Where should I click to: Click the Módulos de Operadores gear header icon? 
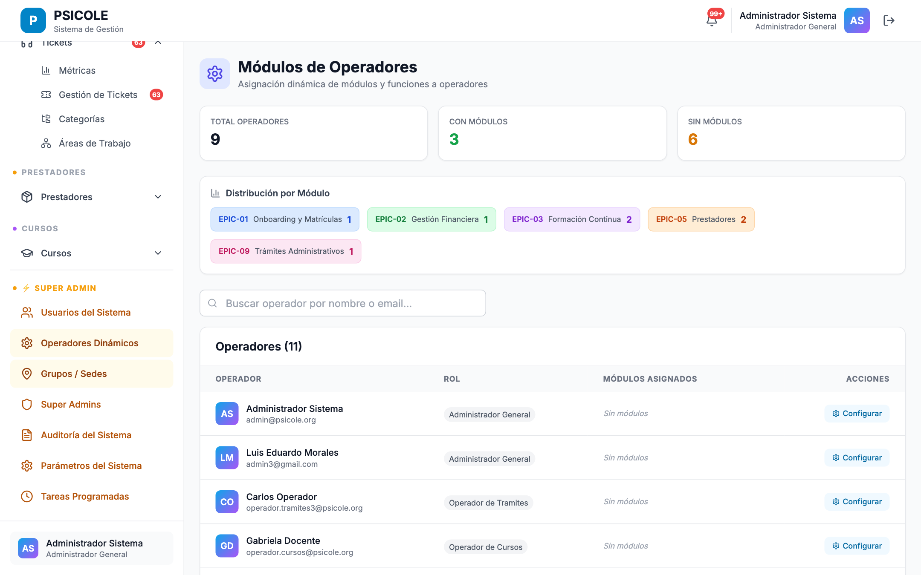tap(215, 74)
